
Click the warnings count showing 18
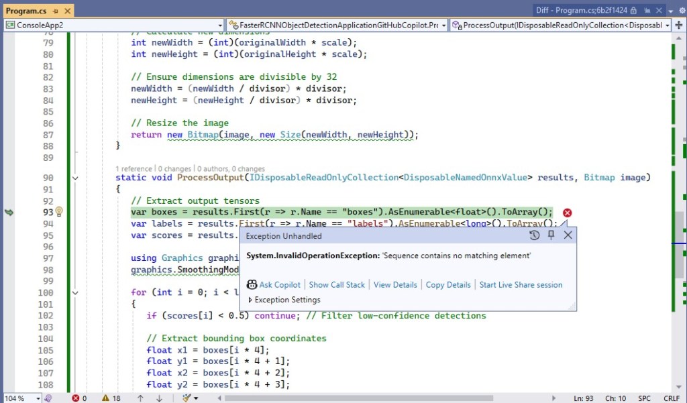(111, 398)
